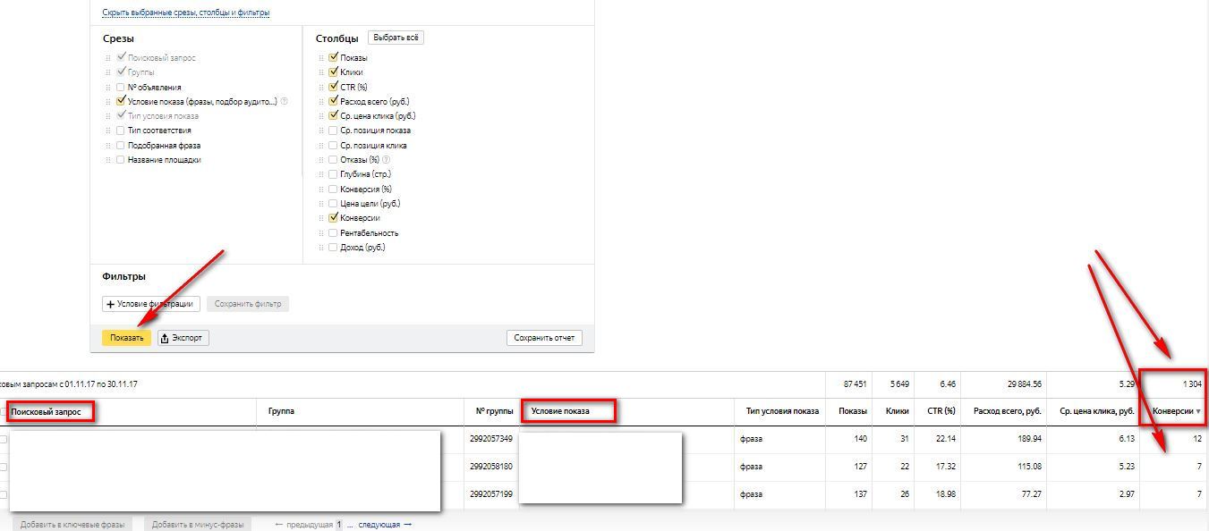1209x531 pixels.
Task: Click the sort arrow on Конверсии column
Action: pyautogui.click(x=1198, y=412)
